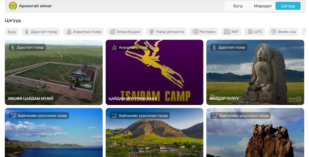Click nature icon on the mountain village card
309x157 pixels.
click(114, 116)
